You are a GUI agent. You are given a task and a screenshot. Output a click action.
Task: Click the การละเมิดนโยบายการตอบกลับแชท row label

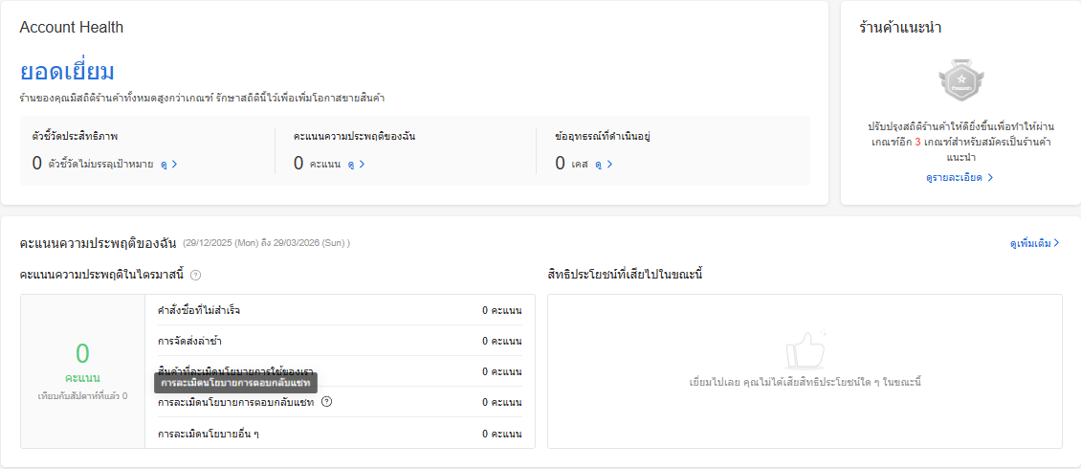[236, 402]
